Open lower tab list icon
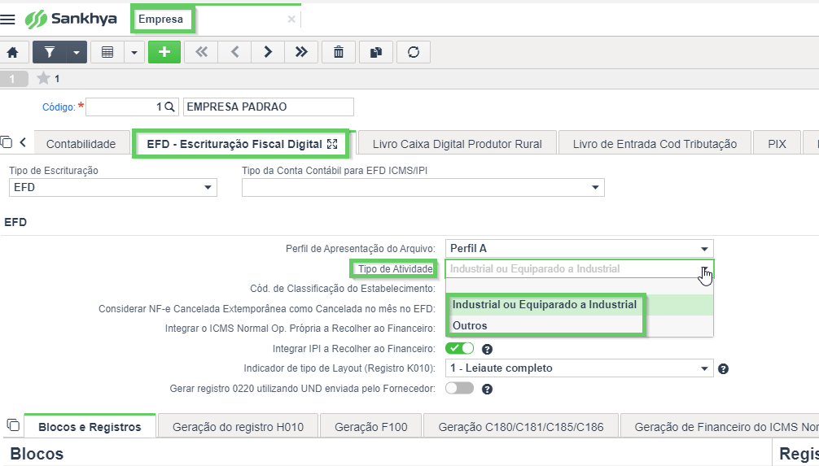The height and width of the screenshot is (466, 819). [x=13, y=425]
